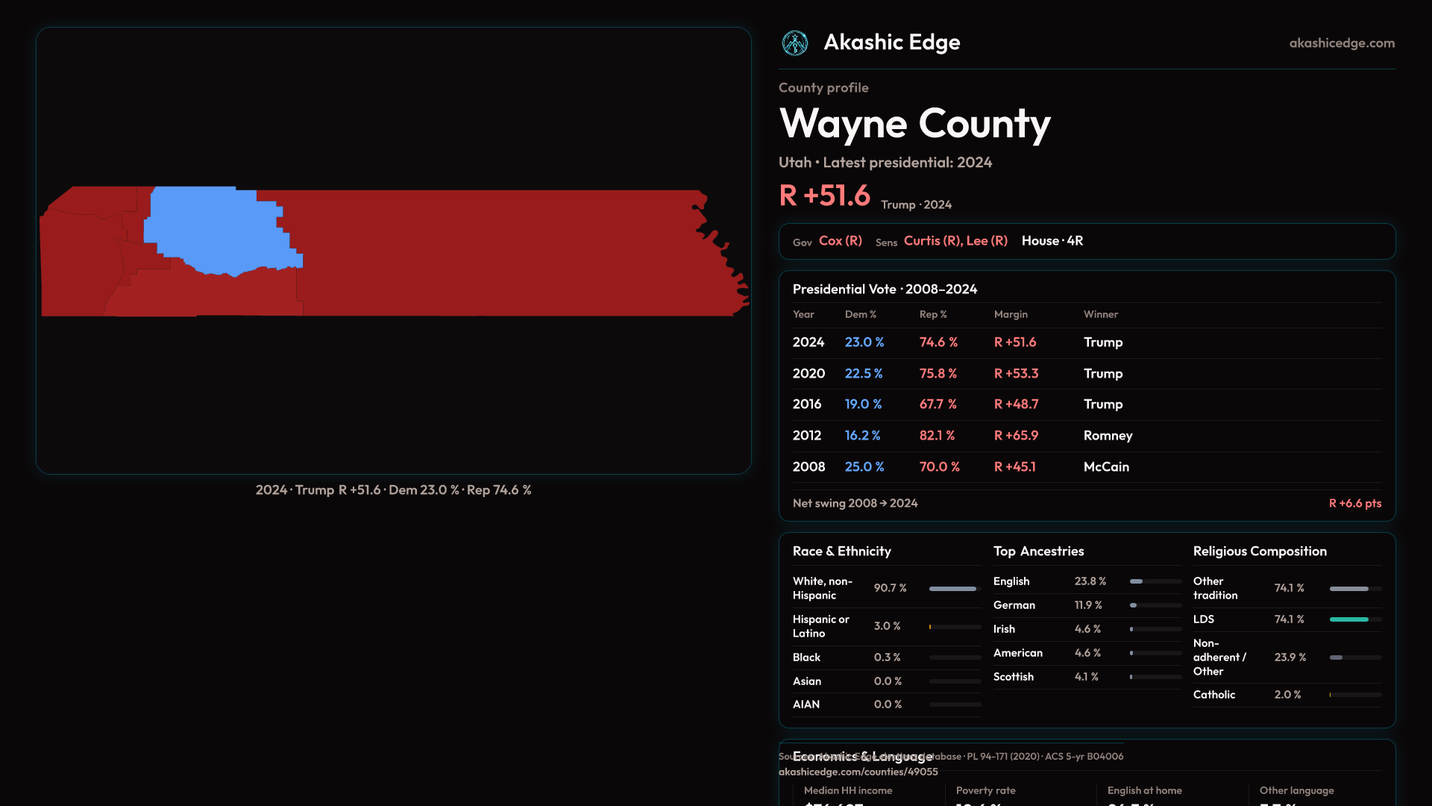
Task: Click the House 4R label
Action: click(x=1052, y=241)
